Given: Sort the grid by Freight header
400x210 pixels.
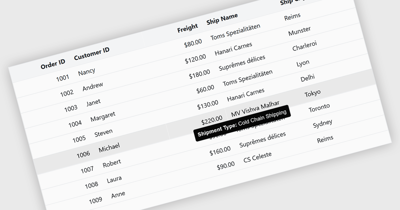Looking at the screenshot, I should tap(187, 28).
